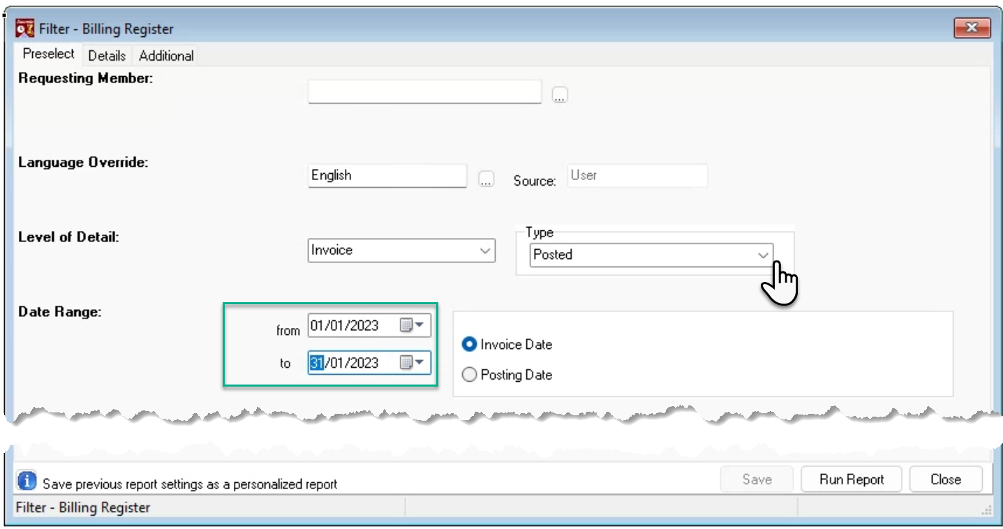
Task: Open calendar picker for the from date
Action: click(413, 325)
